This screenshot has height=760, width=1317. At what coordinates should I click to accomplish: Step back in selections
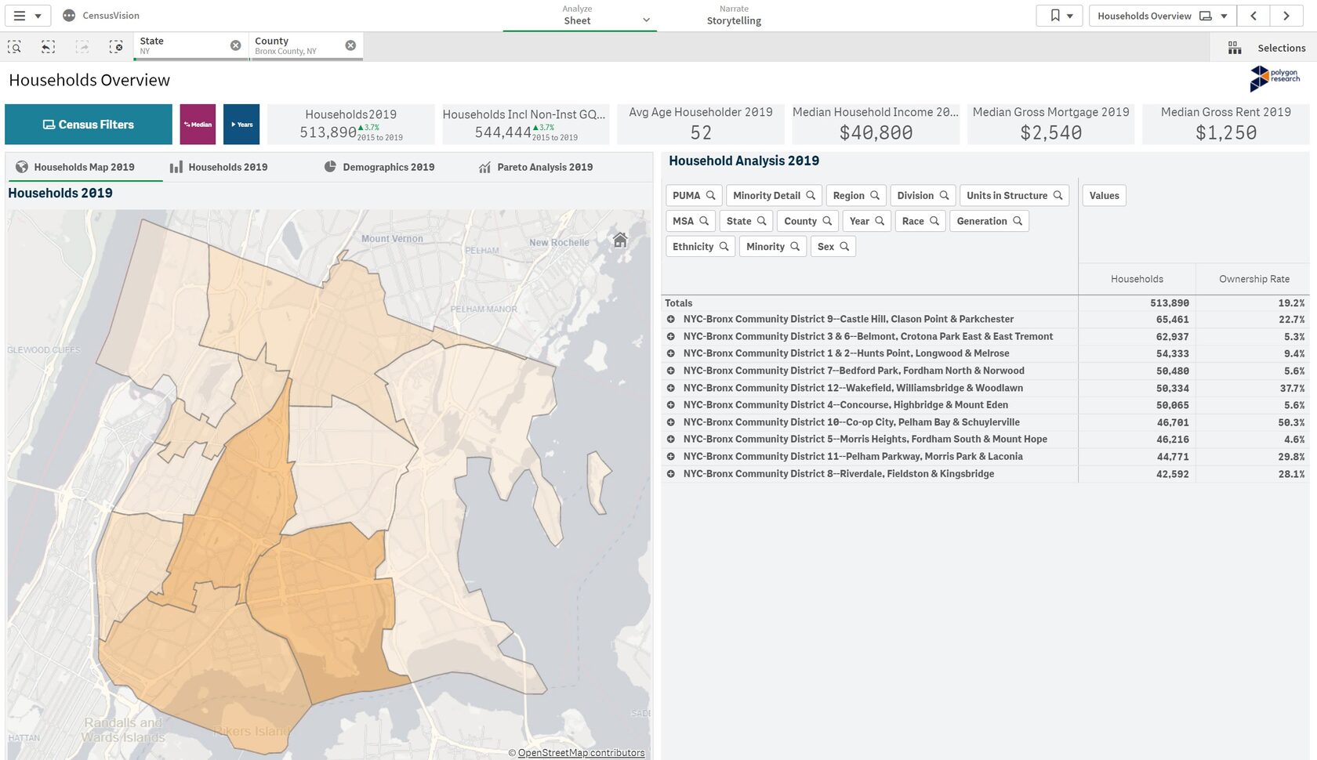(x=48, y=47)
